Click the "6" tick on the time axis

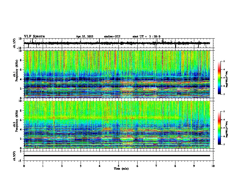138,166
